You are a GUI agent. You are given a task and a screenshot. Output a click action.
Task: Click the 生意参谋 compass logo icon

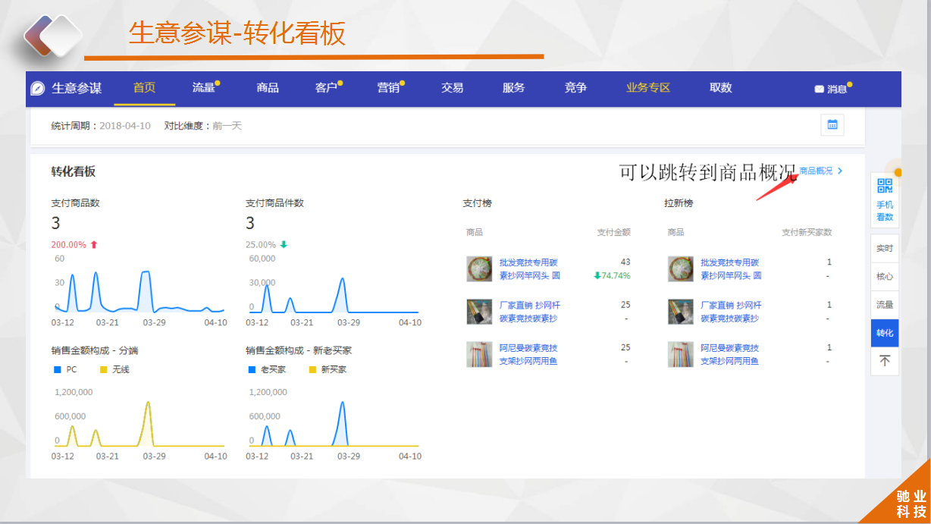(x=38, y=88)
